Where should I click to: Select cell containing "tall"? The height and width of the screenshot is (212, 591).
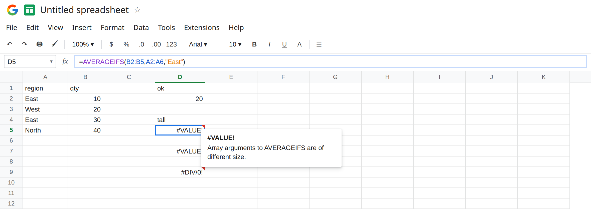coord(180,120)
